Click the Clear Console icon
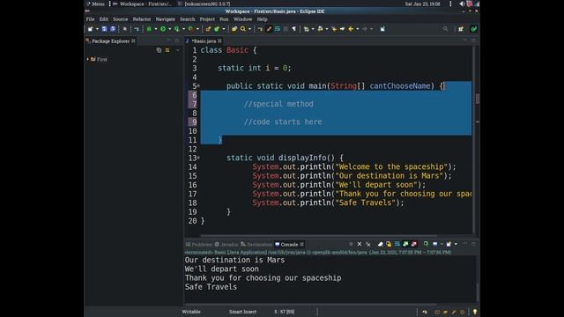 tap(380, 244)
